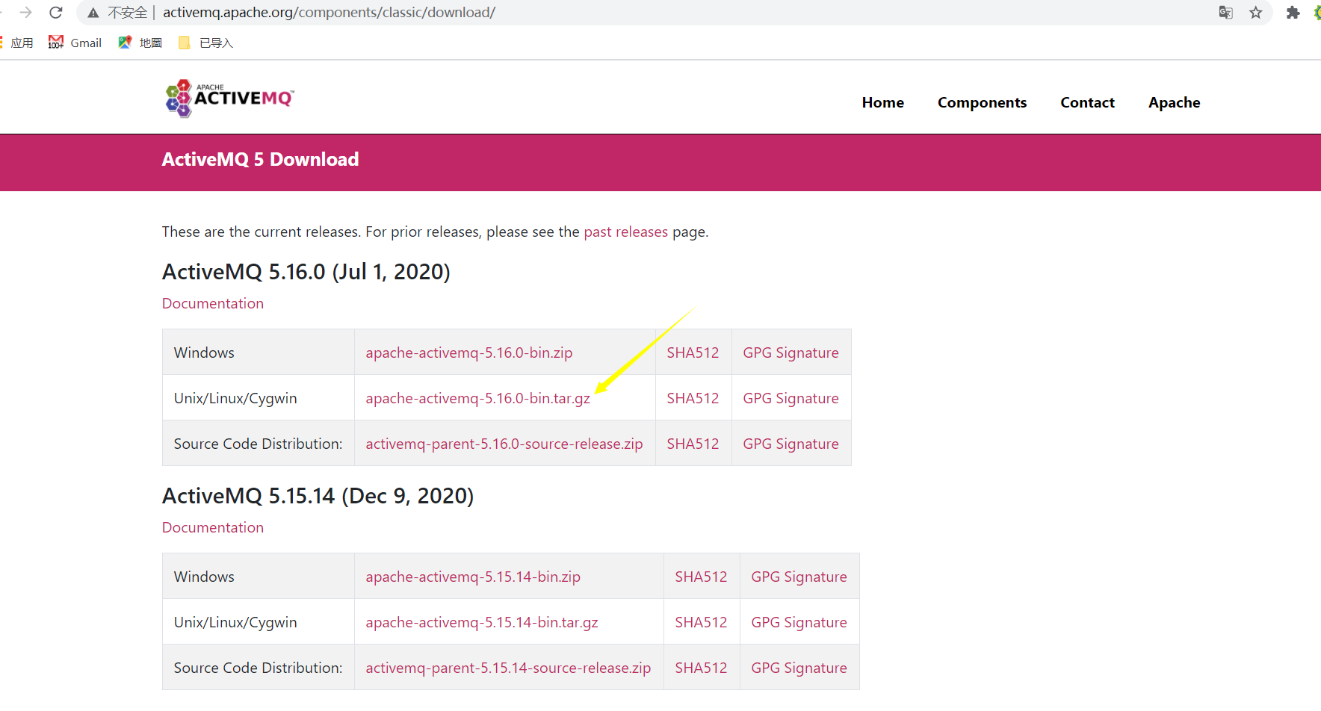Screen dimensions: 1321x711
Task: Open SHA512 for 5.15.14 source release
Action: [x=701, y=668]
